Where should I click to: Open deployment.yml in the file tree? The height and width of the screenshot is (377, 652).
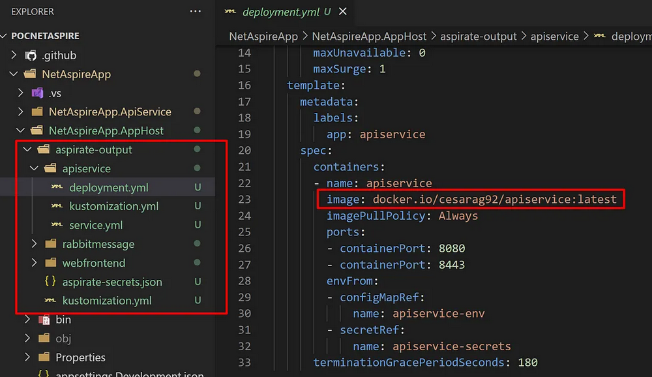coord(108,188)
